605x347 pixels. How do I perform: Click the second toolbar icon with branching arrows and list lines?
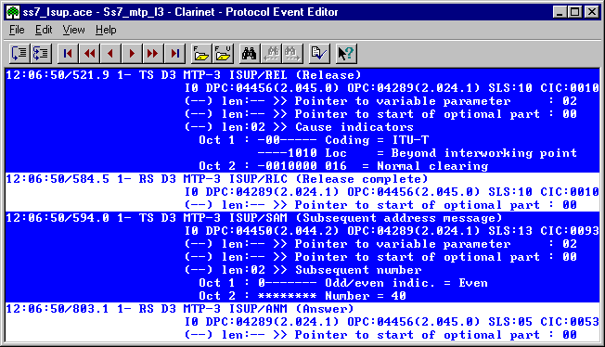pos(41,53)
